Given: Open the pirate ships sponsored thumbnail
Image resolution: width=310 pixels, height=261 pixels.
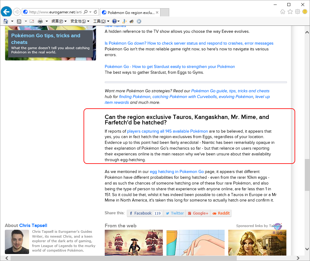Looking at the screenshot, I should pyautogui.click(x=134, y=242).
